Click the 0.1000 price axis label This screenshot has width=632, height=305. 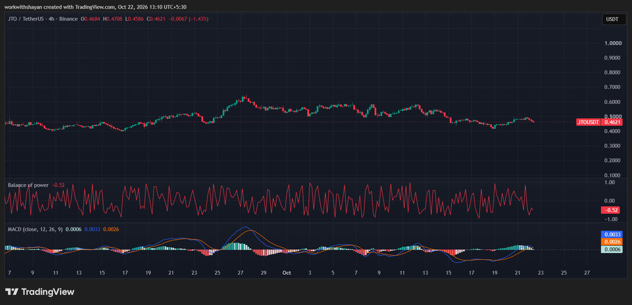pyautogui.click(x=612, y=175)
